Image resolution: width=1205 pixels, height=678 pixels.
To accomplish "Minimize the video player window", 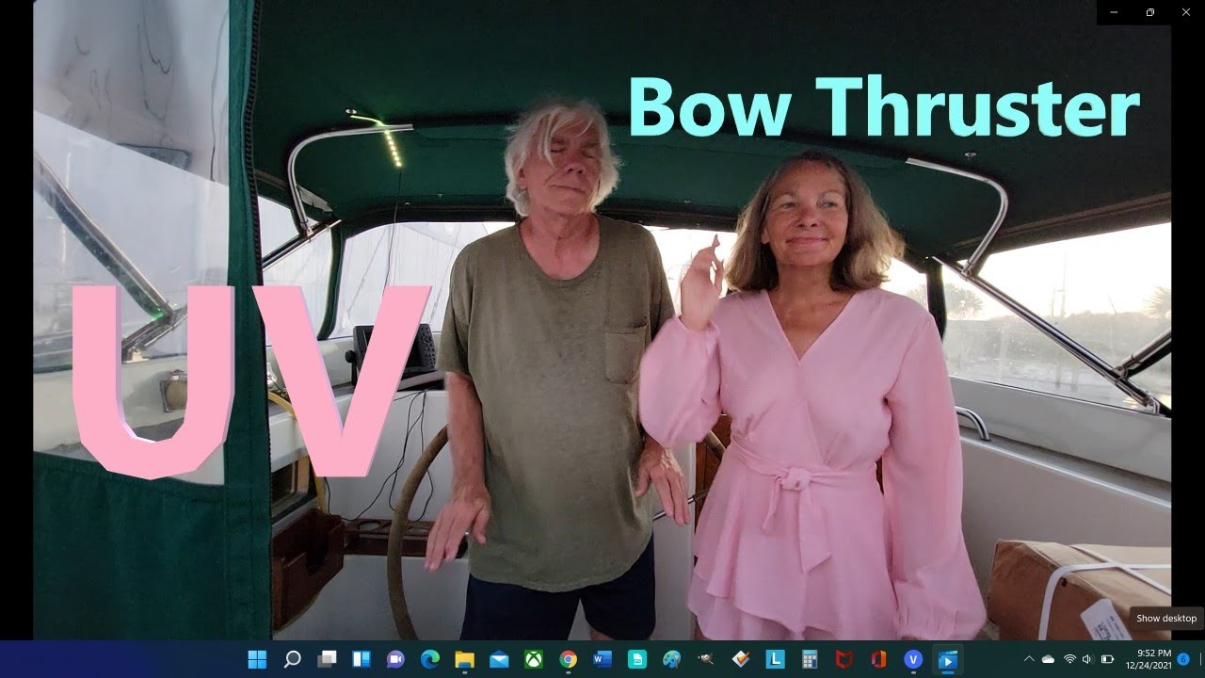I will click(1115, 12).
